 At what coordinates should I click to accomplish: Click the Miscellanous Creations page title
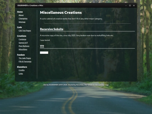61,12
